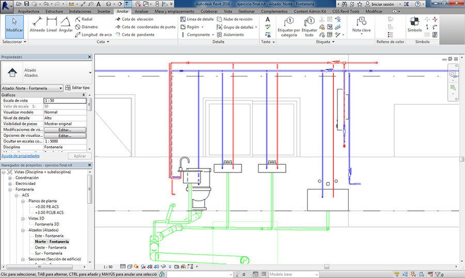Switch to the Analizar ribbon tab
465x278 pixels.
[142, 11]
